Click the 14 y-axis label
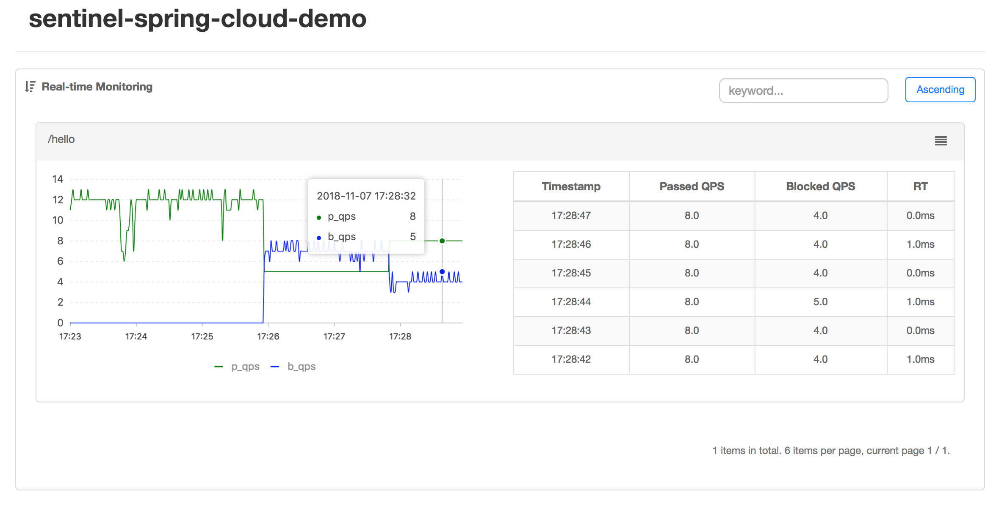 click(58, 179)
